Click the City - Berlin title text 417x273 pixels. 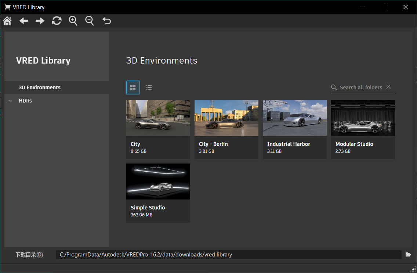(x=213, y=144)
